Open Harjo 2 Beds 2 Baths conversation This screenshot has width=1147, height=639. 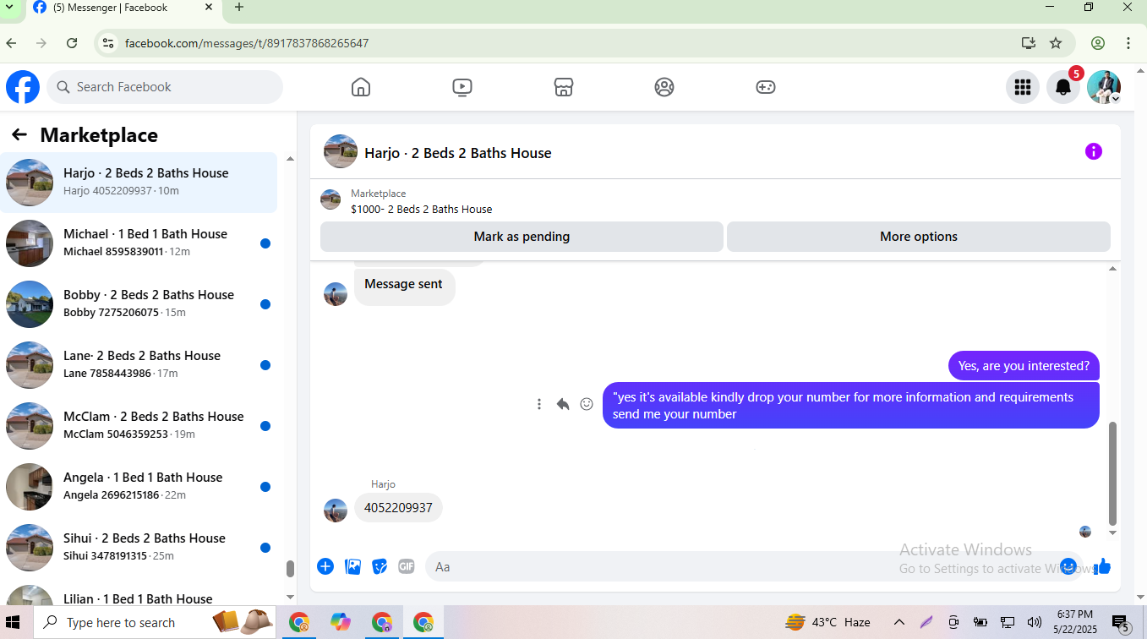(x=139, y=183)
